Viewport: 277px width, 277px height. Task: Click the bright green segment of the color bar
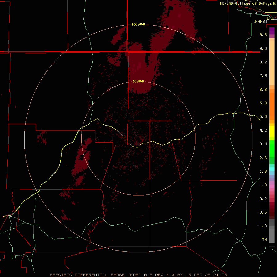click(272, 149)
